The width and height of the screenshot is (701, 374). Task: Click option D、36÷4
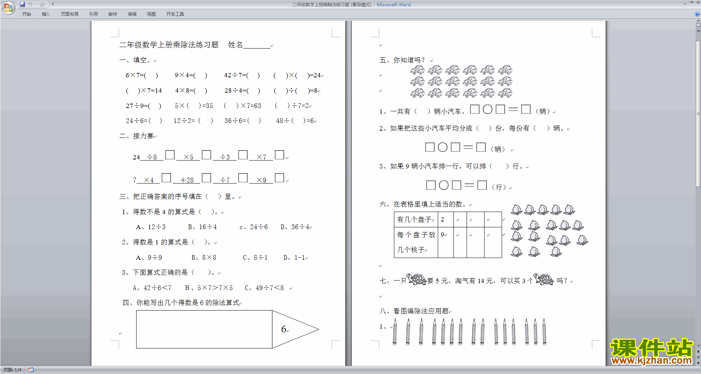pyautogui.click(x=295, y=227)
